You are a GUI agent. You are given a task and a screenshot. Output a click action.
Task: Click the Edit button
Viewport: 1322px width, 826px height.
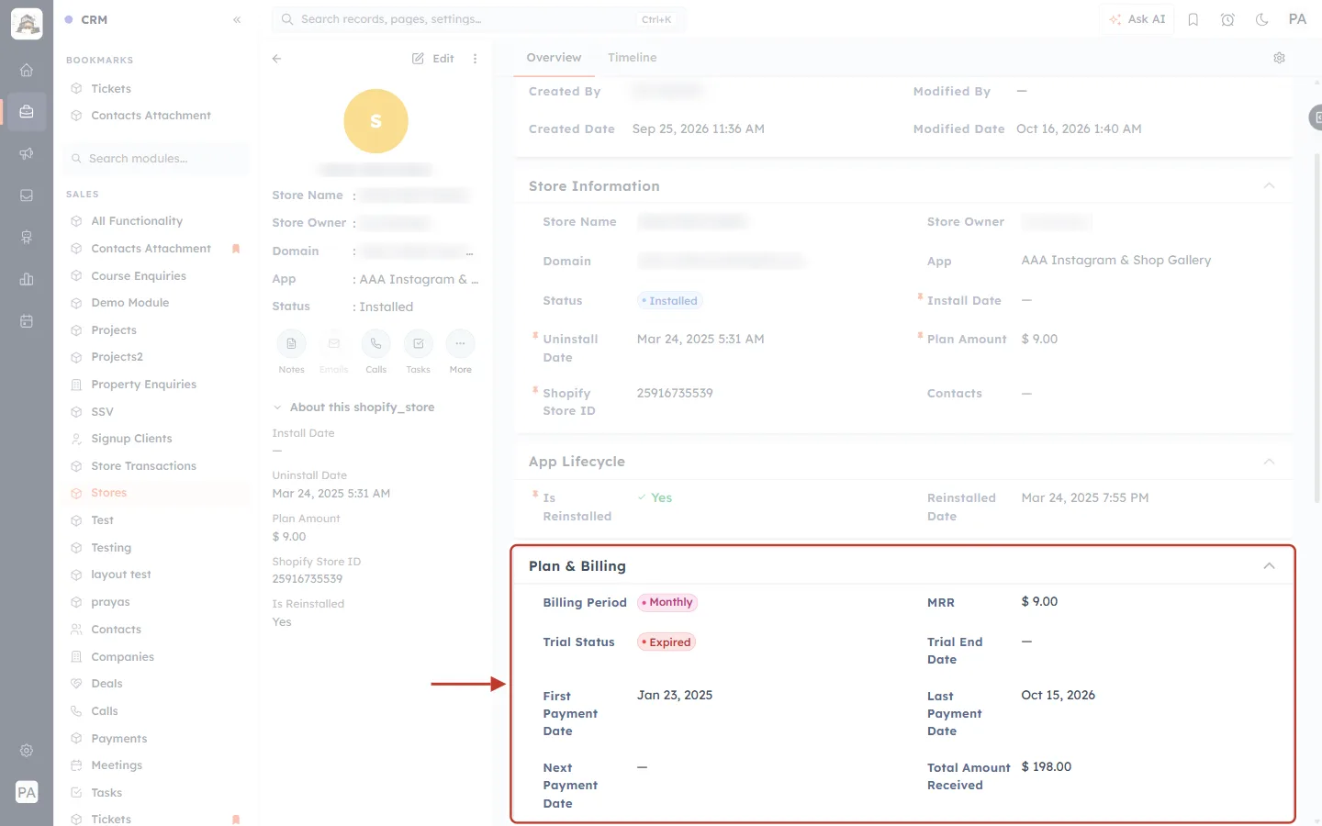(433, 58)
